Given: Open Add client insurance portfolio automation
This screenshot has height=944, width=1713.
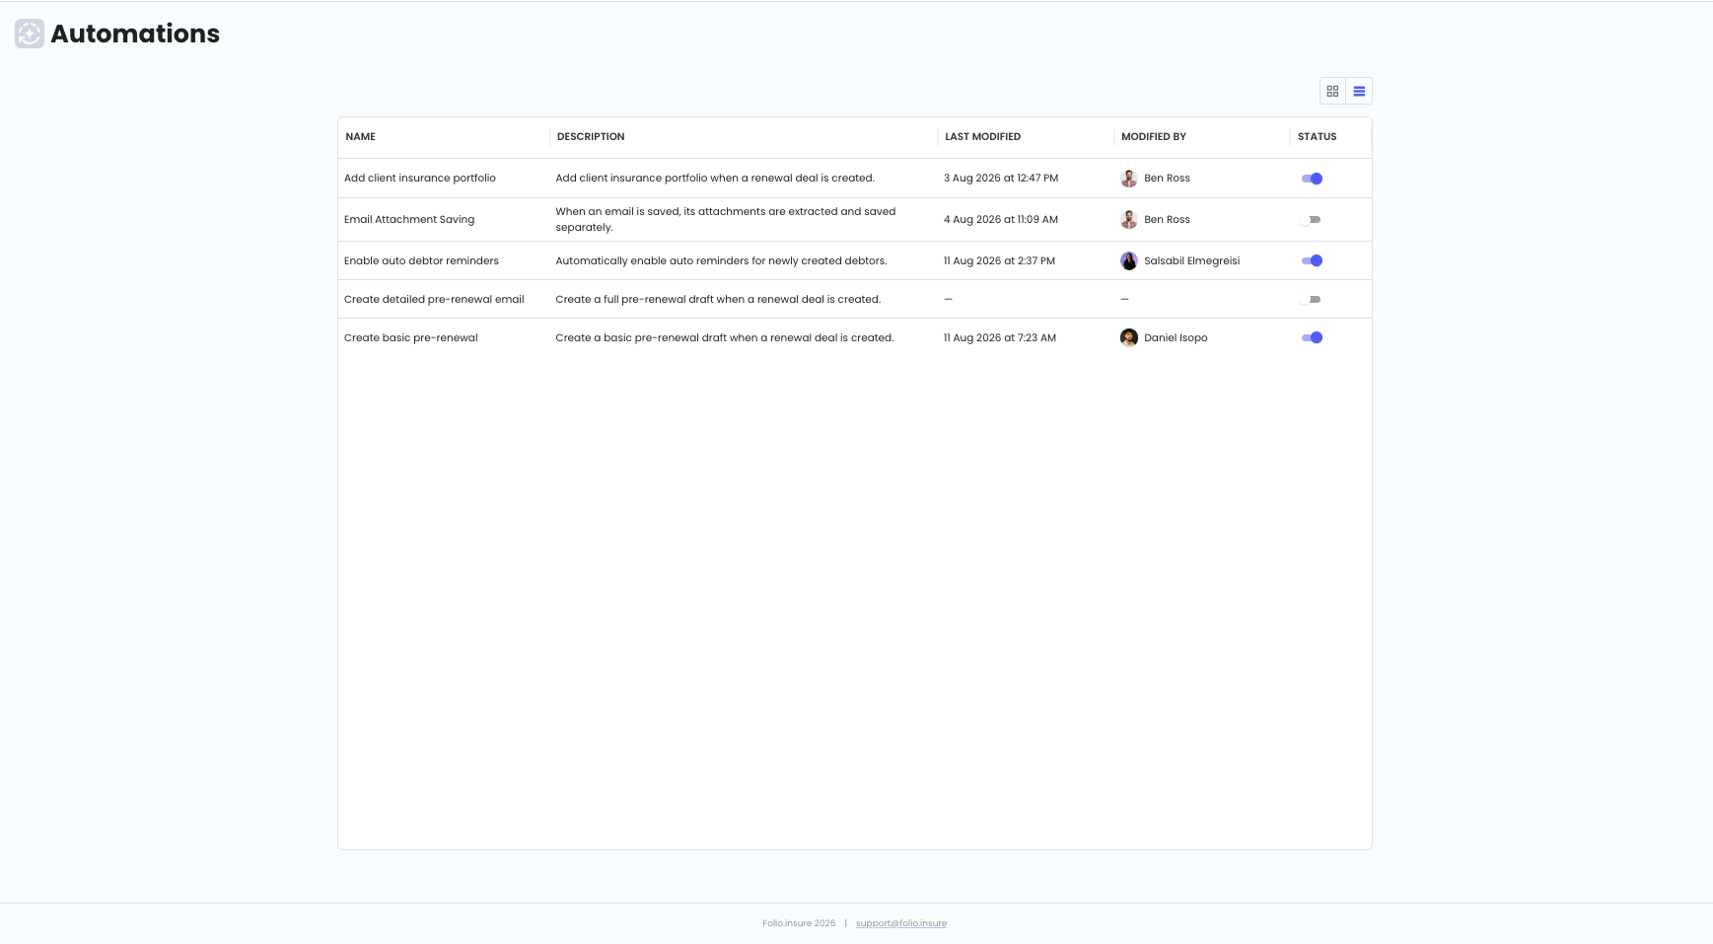Looking at the screenshot, I should [420, 179].
